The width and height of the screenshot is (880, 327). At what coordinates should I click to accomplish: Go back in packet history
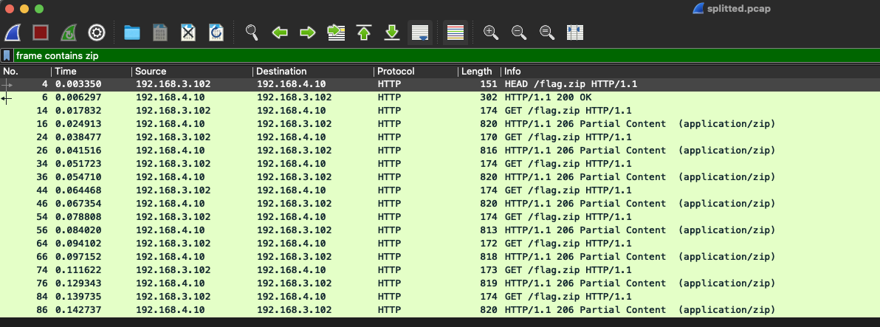[280, 32]
